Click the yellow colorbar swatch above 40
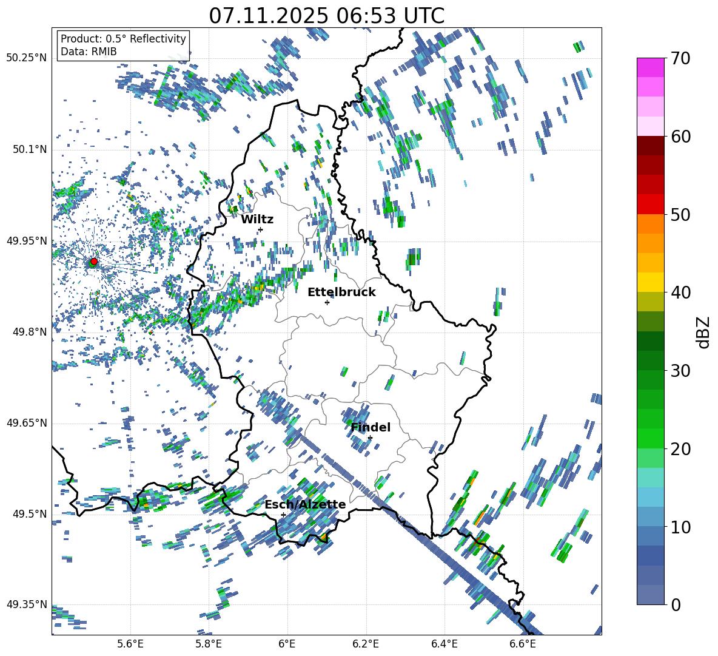The width and height of the screenshot is (718, 656). [651, 282]
